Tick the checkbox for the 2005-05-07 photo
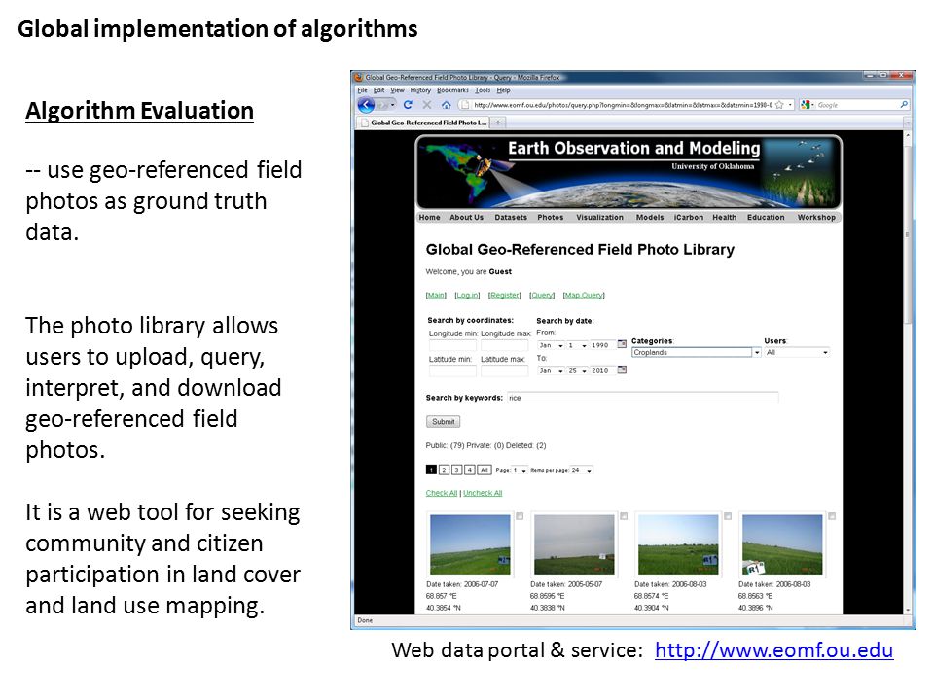934x700 pixels. pyautogui.click(x=624, y=516)
